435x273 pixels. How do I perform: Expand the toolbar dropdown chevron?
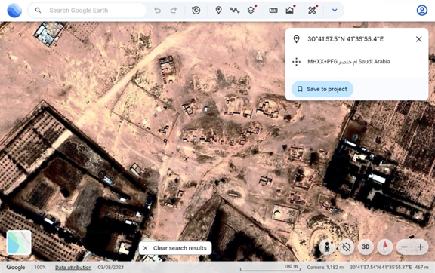pyautogui.click(x=335, y=11)
